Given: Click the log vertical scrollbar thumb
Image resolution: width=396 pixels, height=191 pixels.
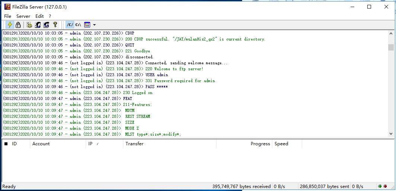Looking at the screenshot, I should [391, 47].
